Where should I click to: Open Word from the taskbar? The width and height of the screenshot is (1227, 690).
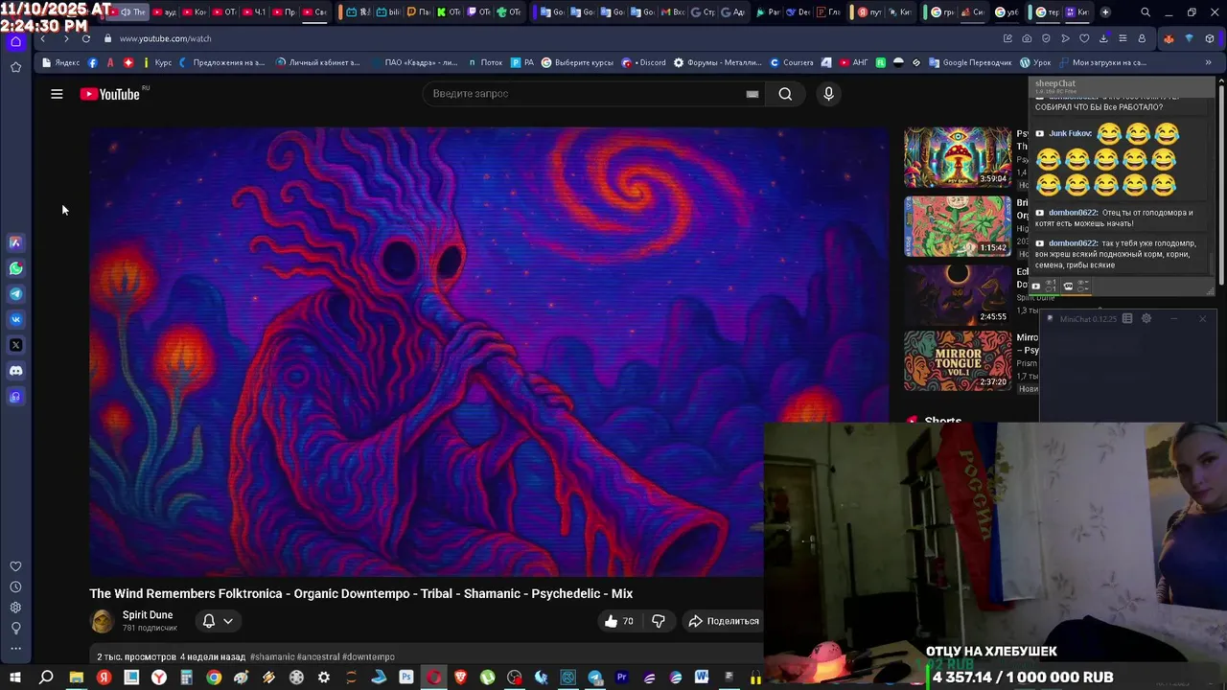[x=702, y=678]
